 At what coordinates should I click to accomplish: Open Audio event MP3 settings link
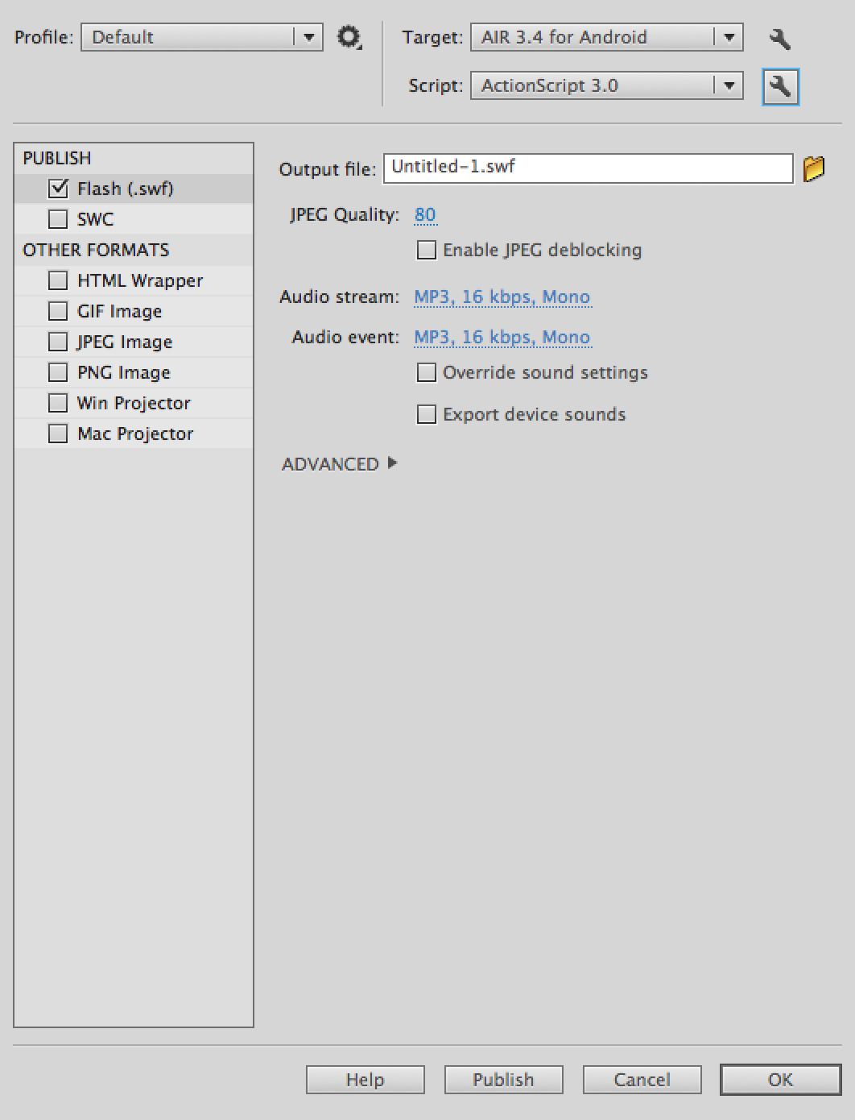click(x=502, y=337)
